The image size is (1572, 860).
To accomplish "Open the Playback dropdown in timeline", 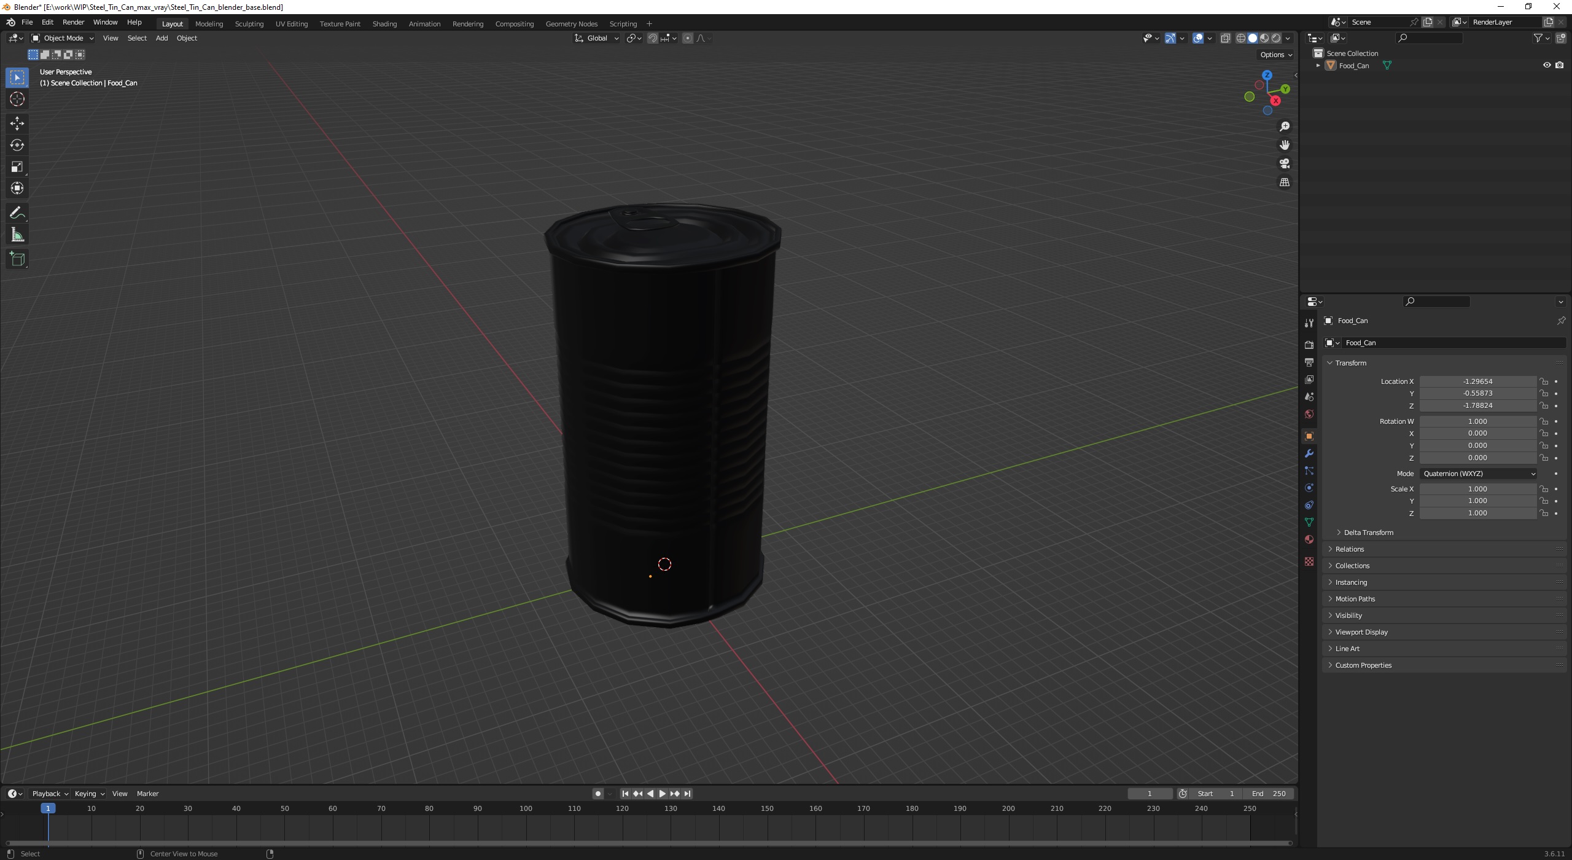I will (x=50, y=794).
